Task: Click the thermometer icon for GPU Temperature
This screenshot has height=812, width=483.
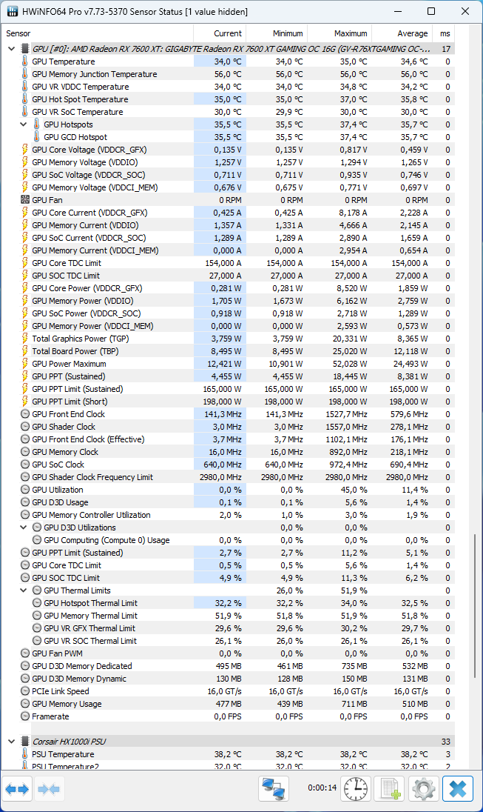Action: 24,61
